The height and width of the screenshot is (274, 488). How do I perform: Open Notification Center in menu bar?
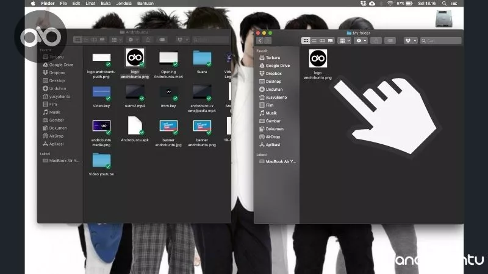click(x=454, y=4)
